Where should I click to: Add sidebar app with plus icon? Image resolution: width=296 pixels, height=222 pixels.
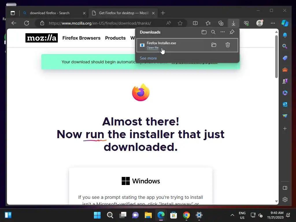pyautogui.click(x=285, y=129)
